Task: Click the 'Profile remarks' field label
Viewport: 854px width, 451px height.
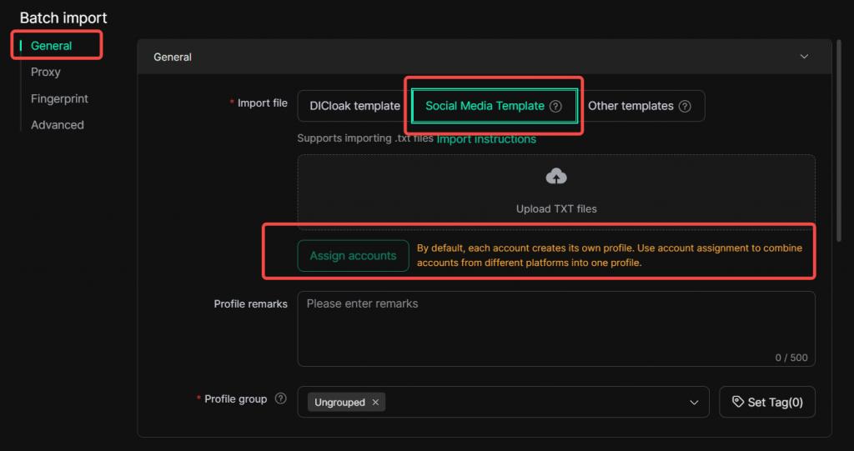Action: pos(250,304)
